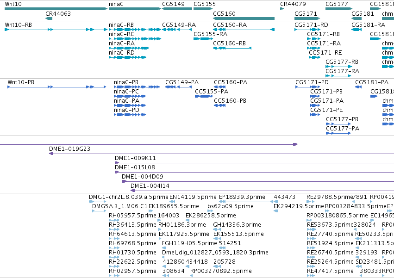Select the CG5177 gene feature

(339, 9)
